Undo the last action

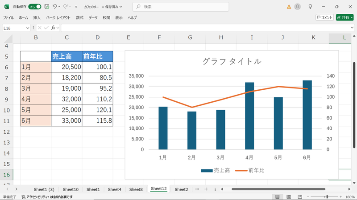tap(54, 7)
